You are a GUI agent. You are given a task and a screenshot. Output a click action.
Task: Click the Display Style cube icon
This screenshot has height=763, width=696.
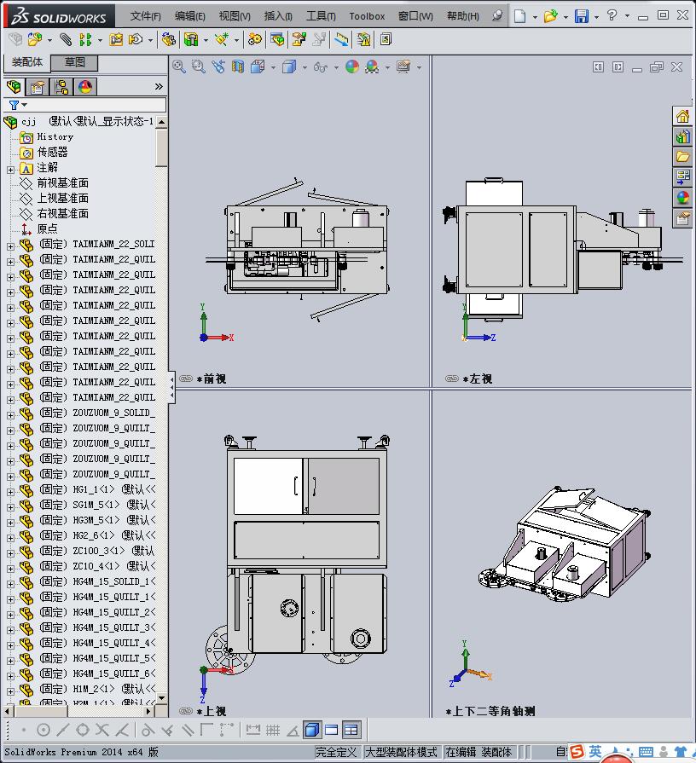point(289,66)
